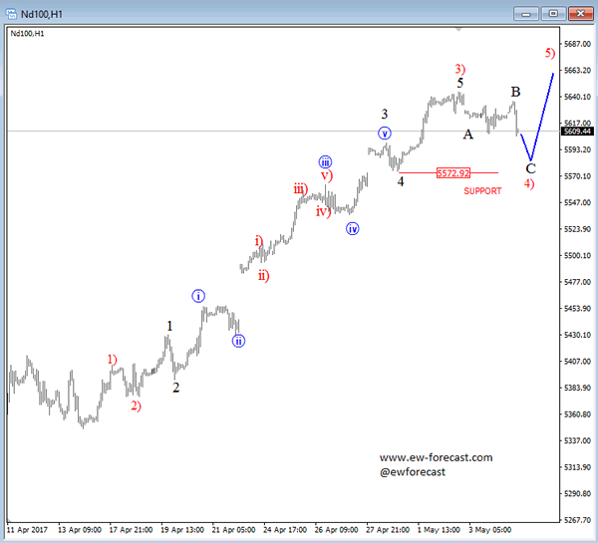Click the 24 Apr 17:00 time axis label

(284, 530)
